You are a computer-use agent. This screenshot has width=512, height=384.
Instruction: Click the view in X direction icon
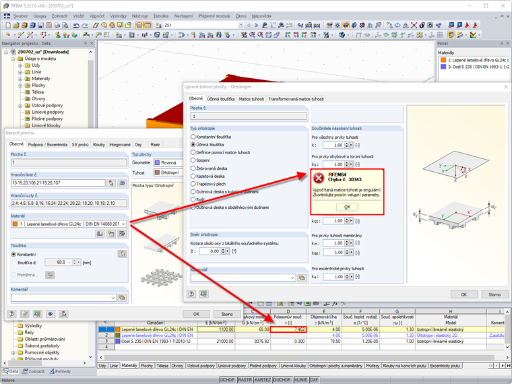click(288, 34)
